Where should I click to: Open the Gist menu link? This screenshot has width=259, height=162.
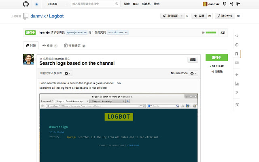coord(136,4)
